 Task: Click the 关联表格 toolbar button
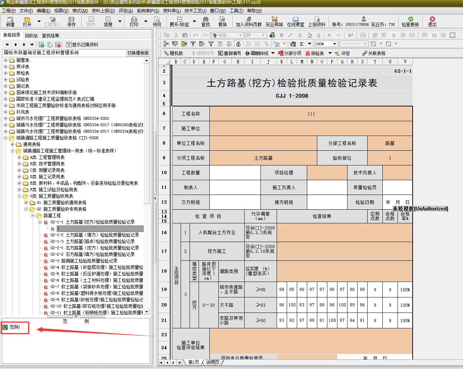click(374, 53)
